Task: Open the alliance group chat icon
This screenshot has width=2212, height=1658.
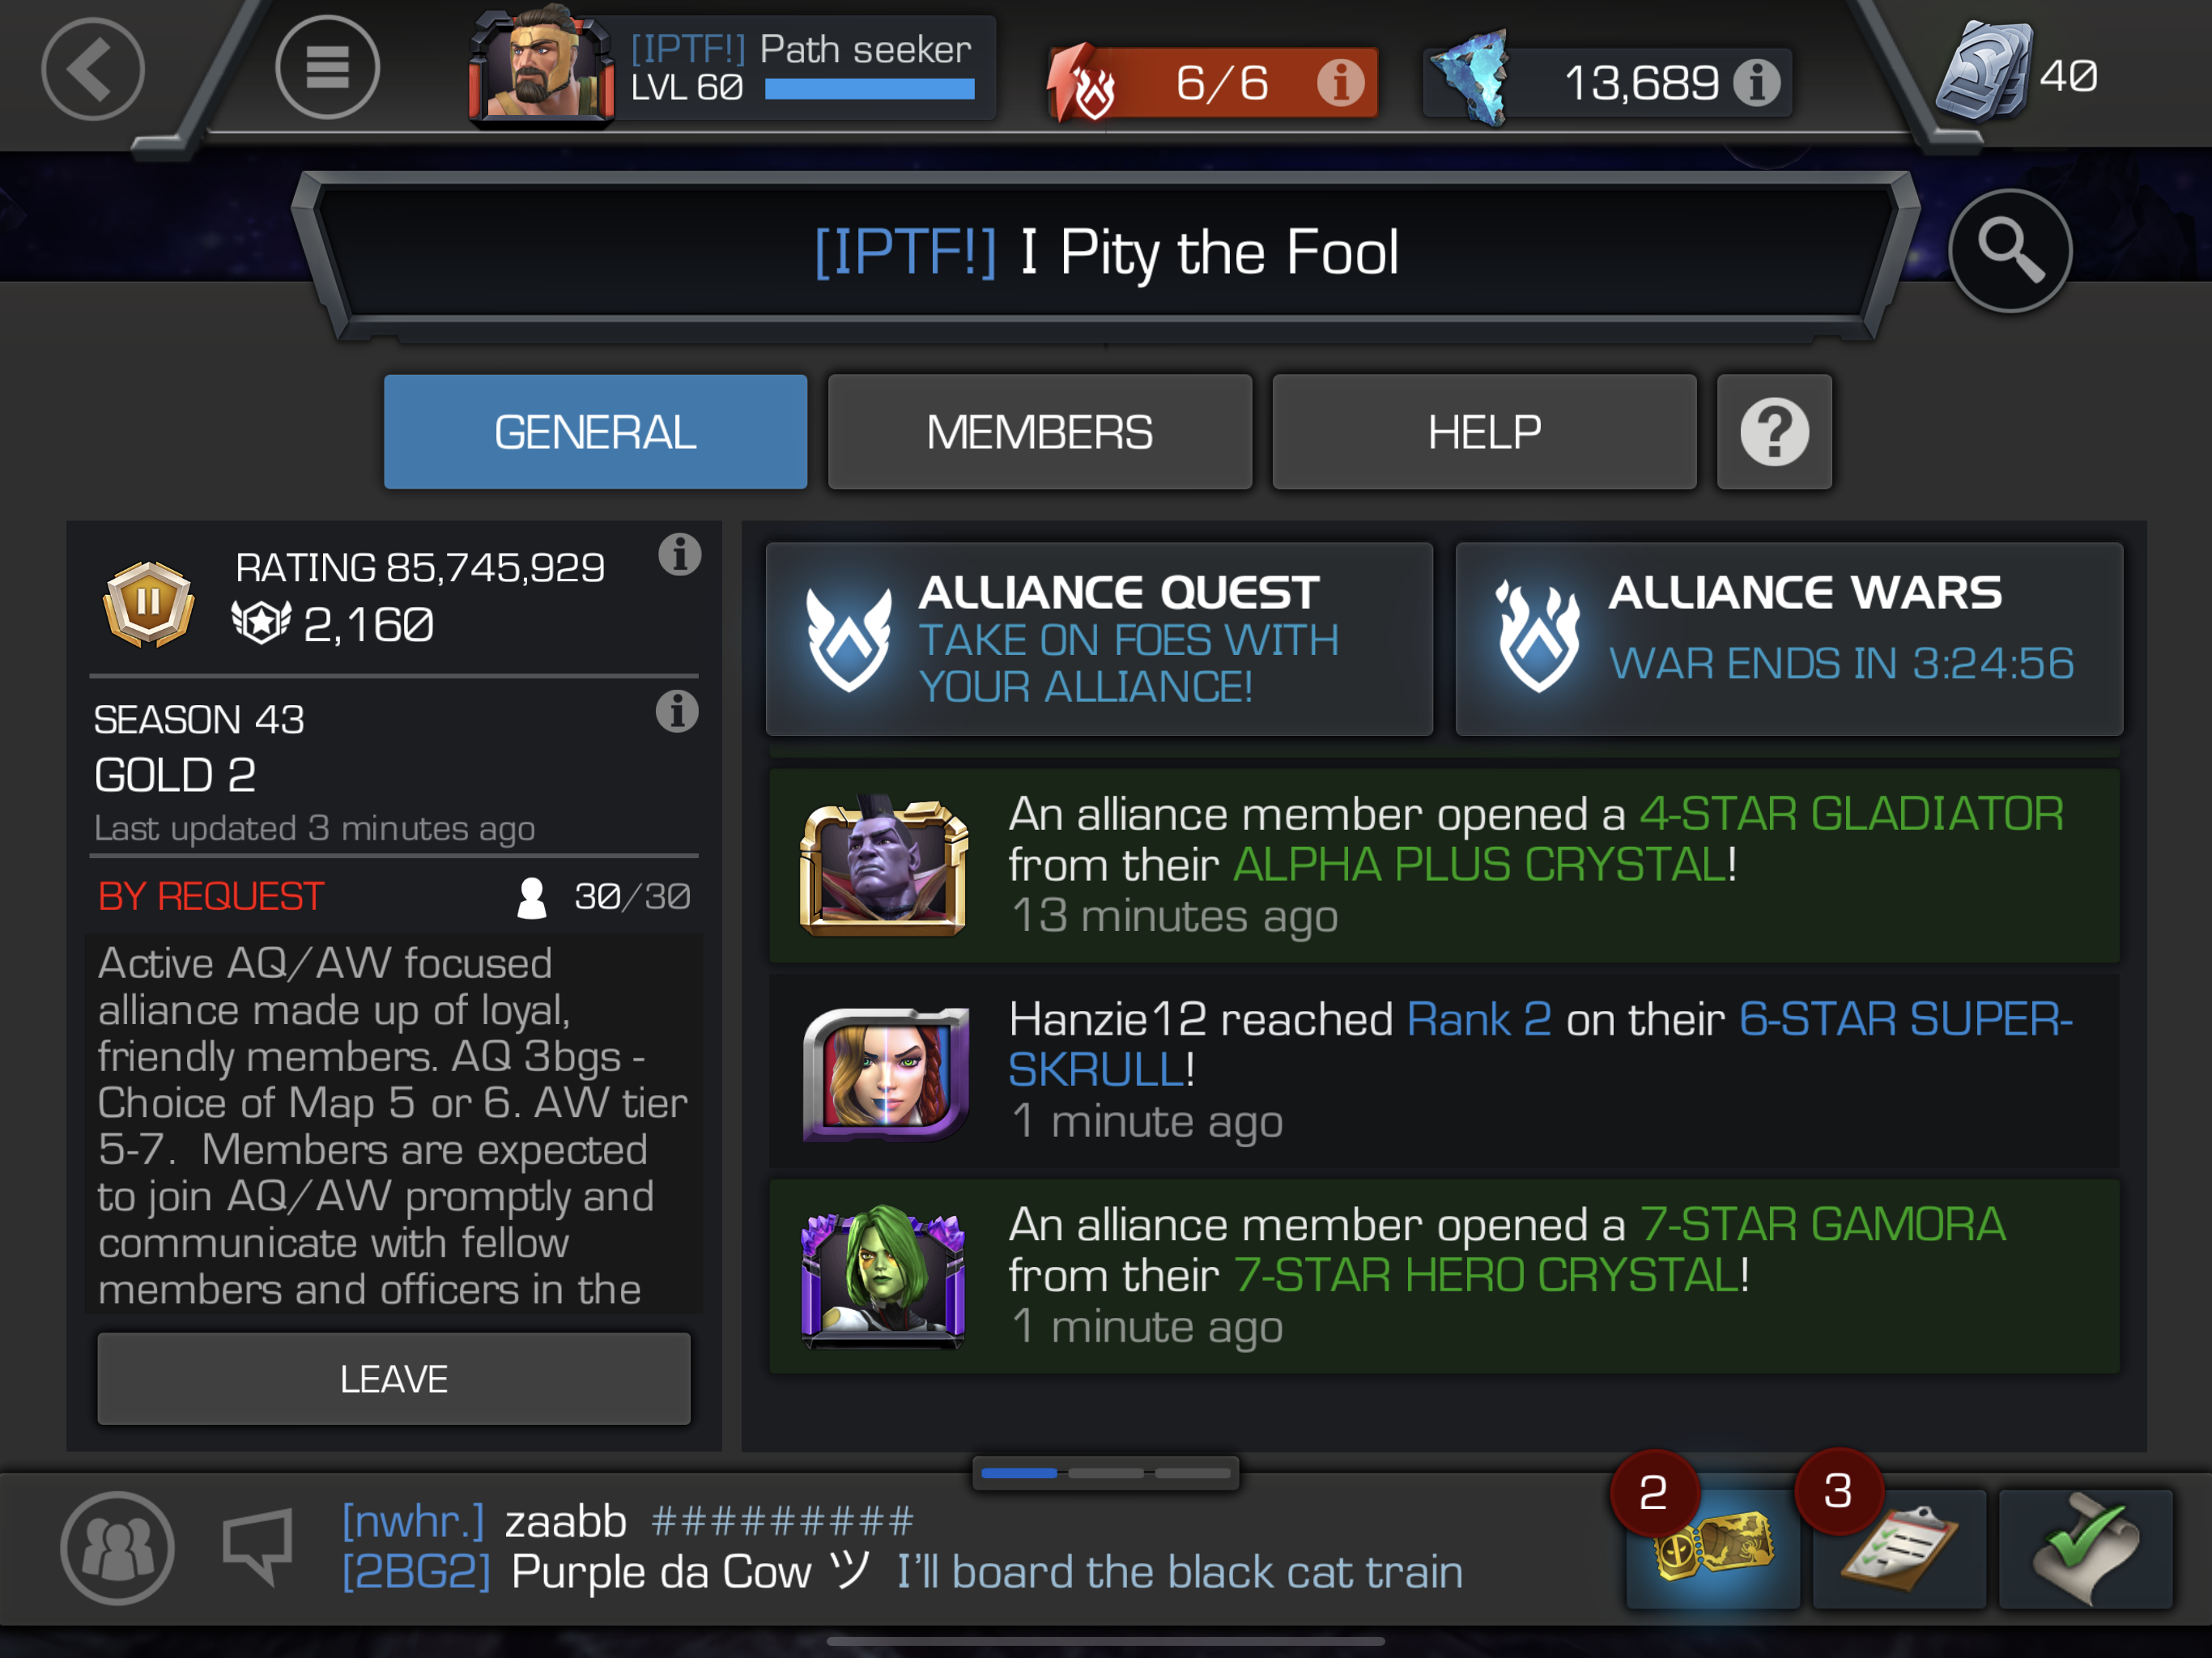Action: click(117, 1548)
